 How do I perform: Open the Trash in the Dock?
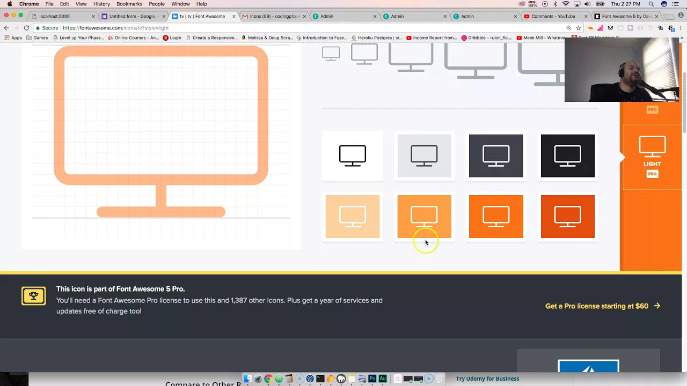[x=440, y=379]
